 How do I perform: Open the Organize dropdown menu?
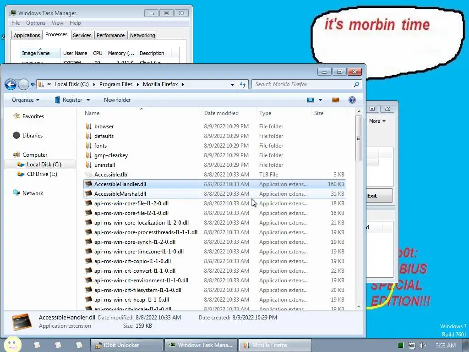[26, 100]
